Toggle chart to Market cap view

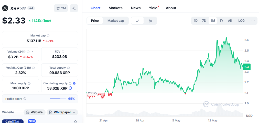116,21
